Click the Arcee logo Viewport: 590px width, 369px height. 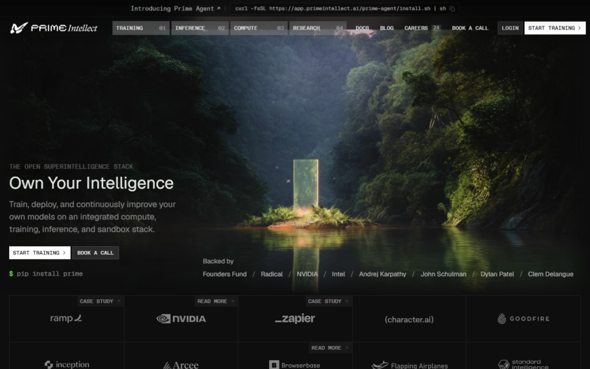point(181,364)
